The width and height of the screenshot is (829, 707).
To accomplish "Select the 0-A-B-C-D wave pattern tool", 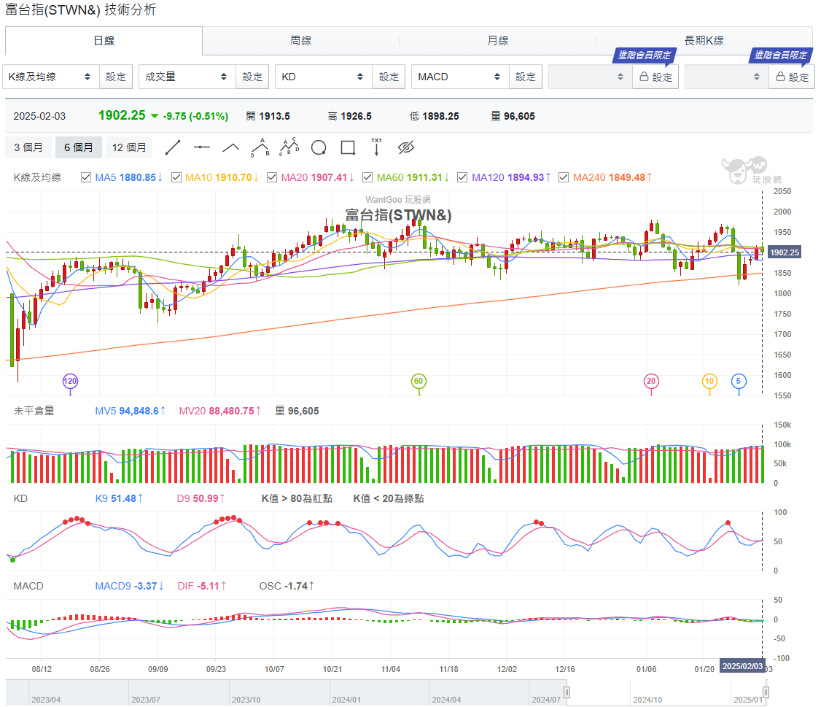I will point(289,147).
